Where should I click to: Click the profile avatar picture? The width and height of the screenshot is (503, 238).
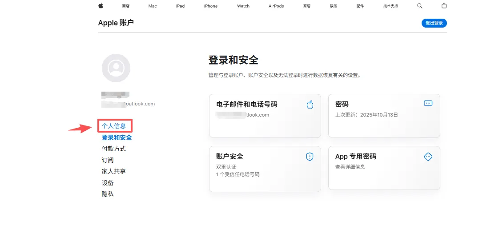click(116, 68)
